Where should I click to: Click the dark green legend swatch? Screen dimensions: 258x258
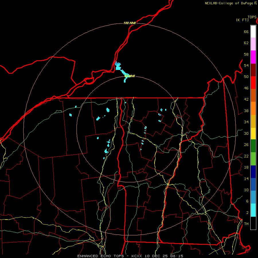coord(253,146)
